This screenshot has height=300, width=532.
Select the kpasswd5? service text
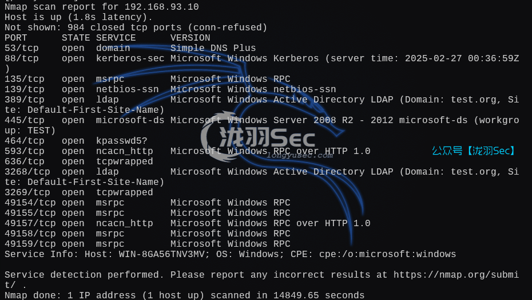point(121,141)
